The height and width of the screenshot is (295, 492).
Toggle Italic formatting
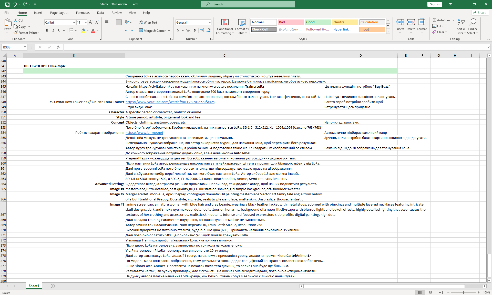pyautogui.click(x=53, y=30)
